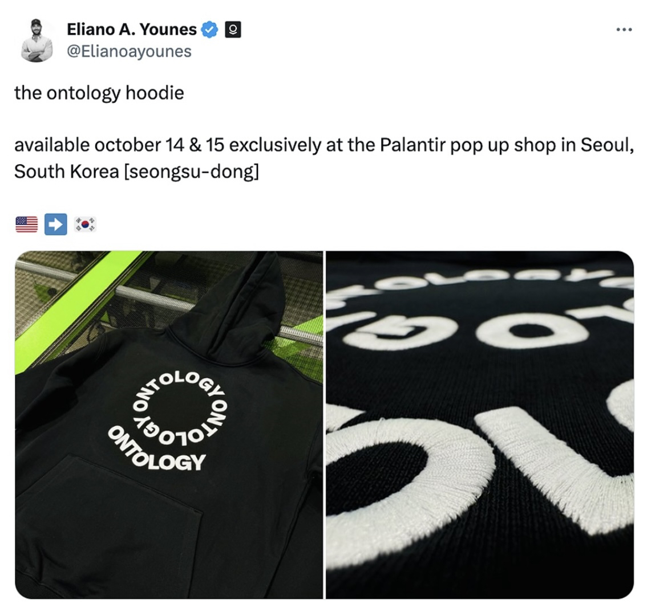Click the South Korea flag emoji

[85, 225]
